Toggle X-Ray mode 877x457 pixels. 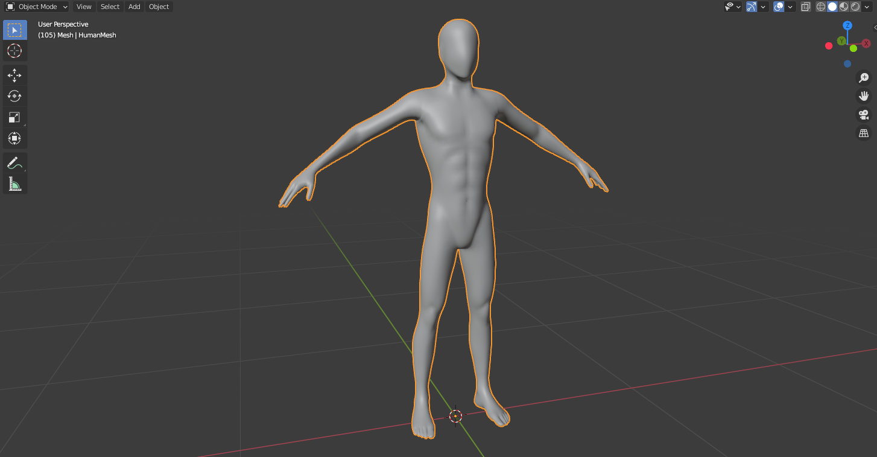806,7
